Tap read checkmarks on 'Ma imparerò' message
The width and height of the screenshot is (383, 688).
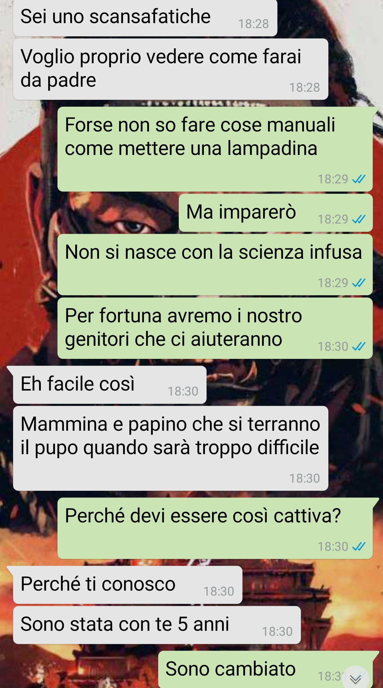click(359, 219)
